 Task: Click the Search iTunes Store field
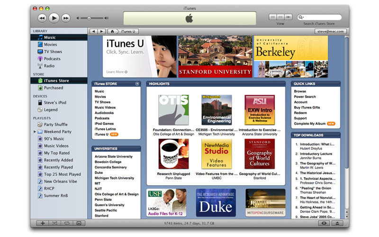coord(319,17)
